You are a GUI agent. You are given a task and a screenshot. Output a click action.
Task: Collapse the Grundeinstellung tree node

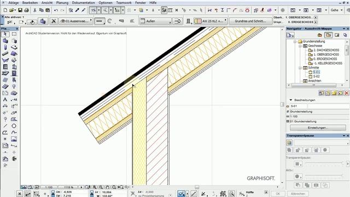click(x=295, y=42)
